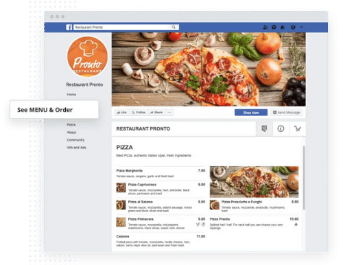Click the Pronto Restaurant profile logo
Viewport: 343px width, 265px height.
pyautogui.click(x=88, y=56)
